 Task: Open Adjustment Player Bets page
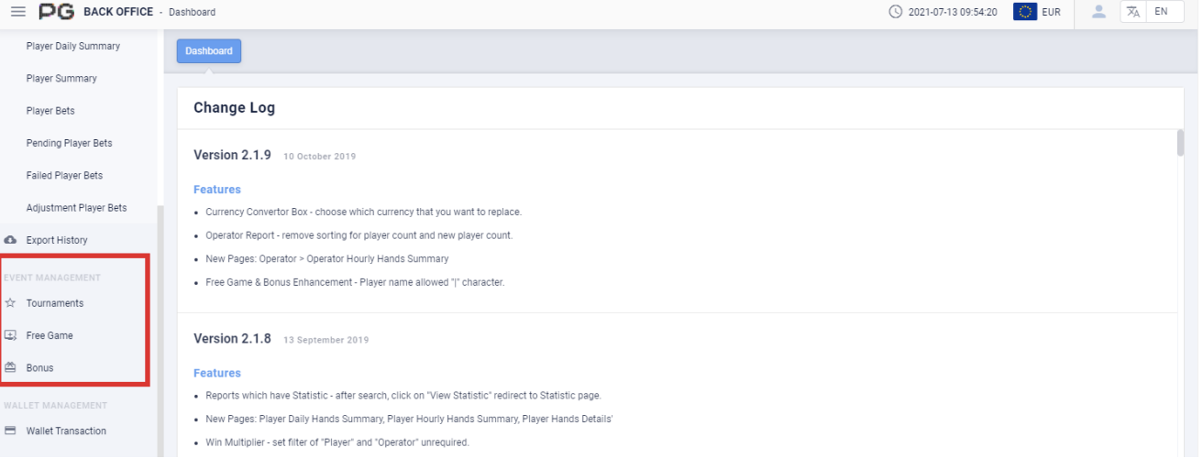pos(77,208)
